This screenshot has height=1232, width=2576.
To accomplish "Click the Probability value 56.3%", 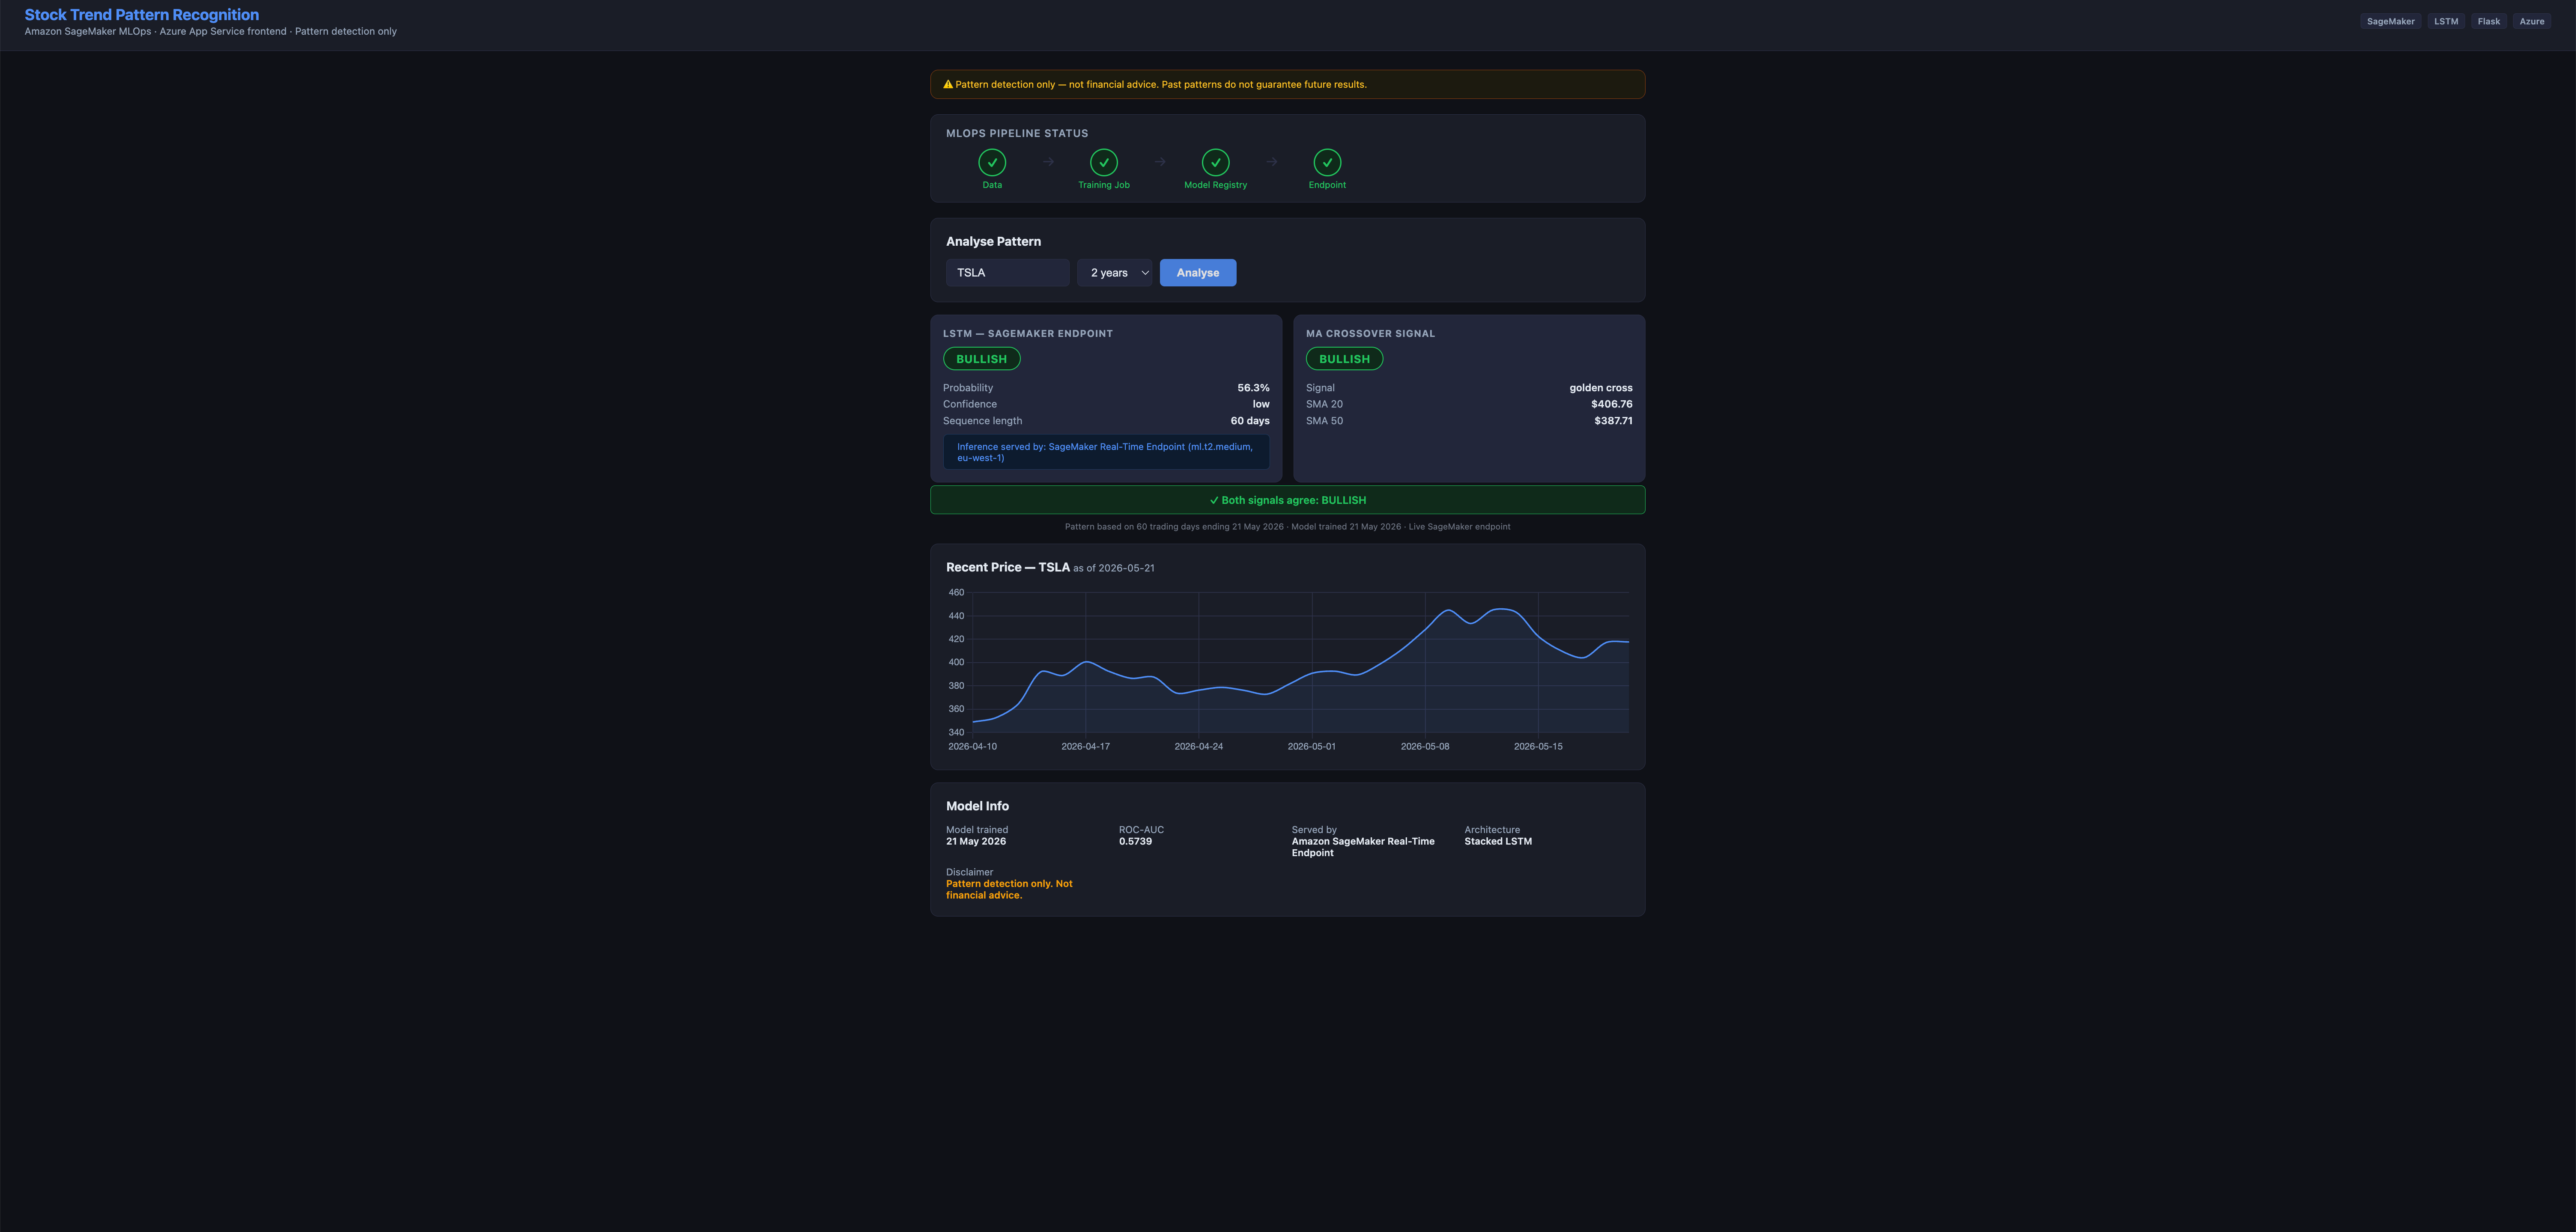I will (x=1253, y=388).
